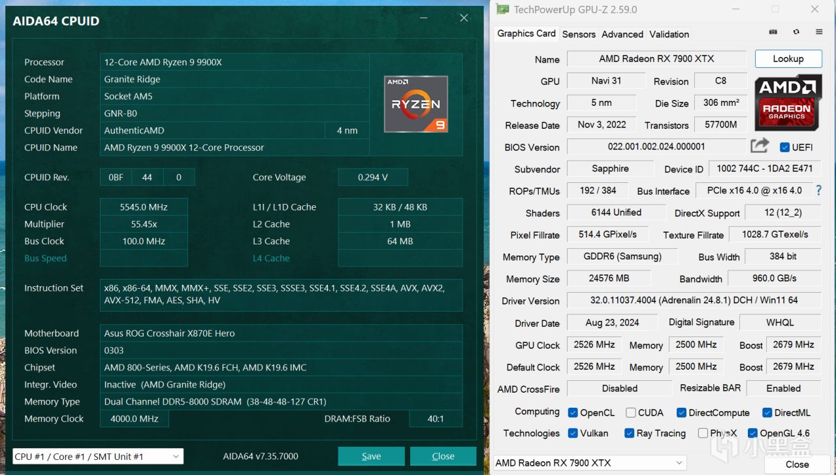
Task: Toggle the OpenGL 4.6 checkbox
Action: pyautogui.click(x=752, y=433)
